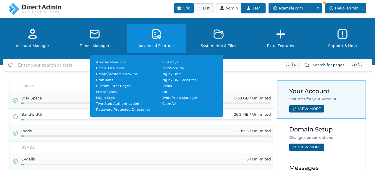The width and height of the screenshot is (375, 172).
Task: Select the Admin access level button
Action: (229, 8)
